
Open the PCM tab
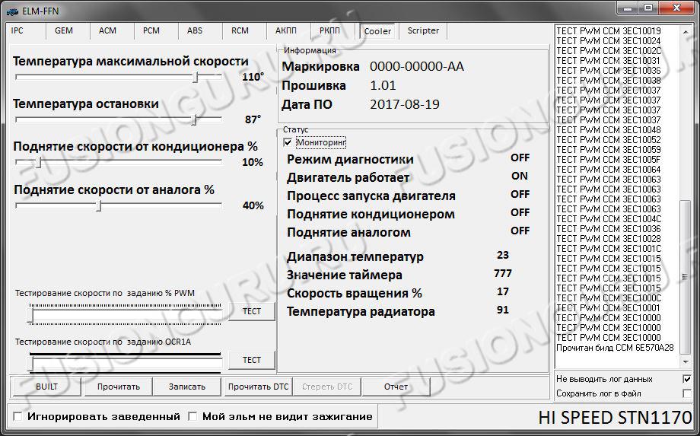click(x=151, y=31)
